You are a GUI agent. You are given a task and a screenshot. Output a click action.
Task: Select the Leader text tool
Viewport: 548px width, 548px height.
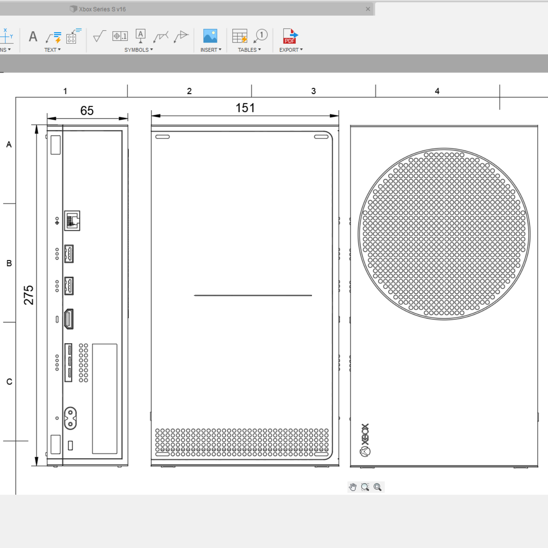coord(53,37)
